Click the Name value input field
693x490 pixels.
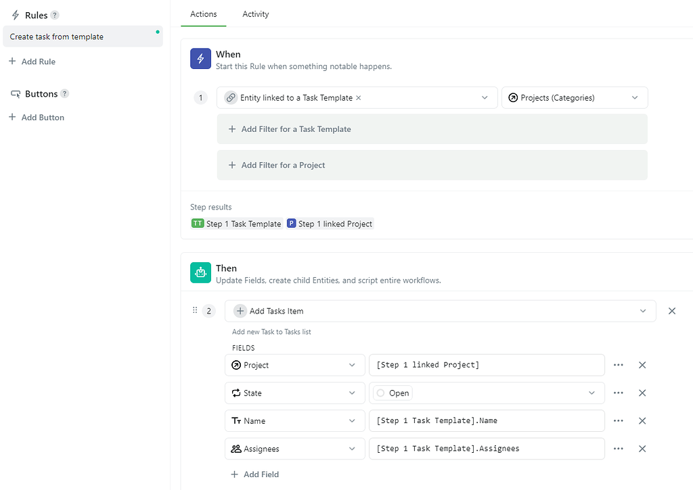486,421
